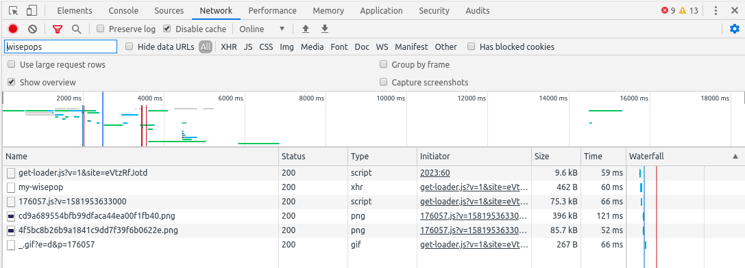
Task: Enable Preserve log checkbox
Action: 100,29
